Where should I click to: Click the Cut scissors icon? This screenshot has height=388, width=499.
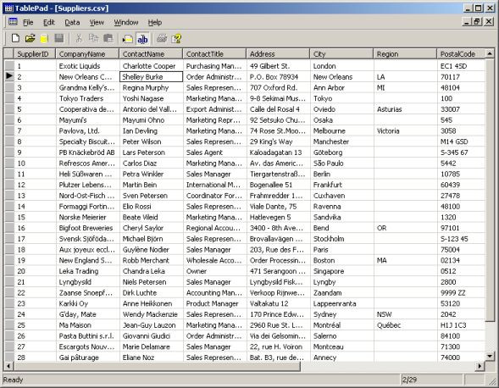click(x=79, y=38)
